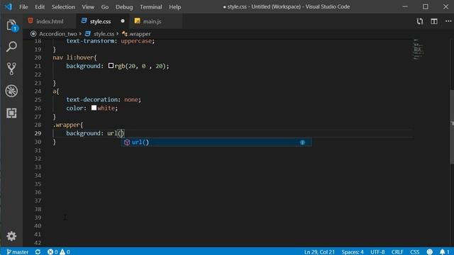
Task: Click the errors count icon in status bar
Action: pos(50,252)
